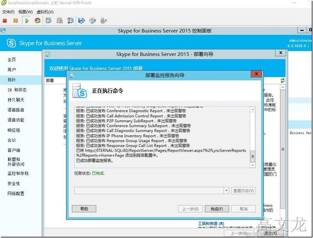Viewport: 313px width, 238px height.
Task: Click the empty log selection combo box
Action: coord(149,191)
